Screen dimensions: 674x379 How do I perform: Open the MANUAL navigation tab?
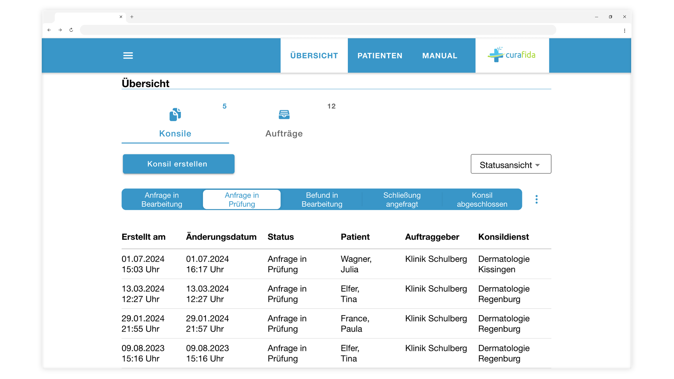click(440, 55)
